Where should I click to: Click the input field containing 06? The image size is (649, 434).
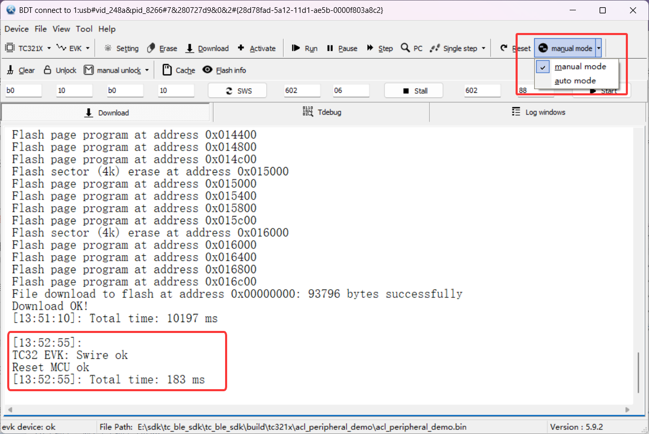point(351,91)
